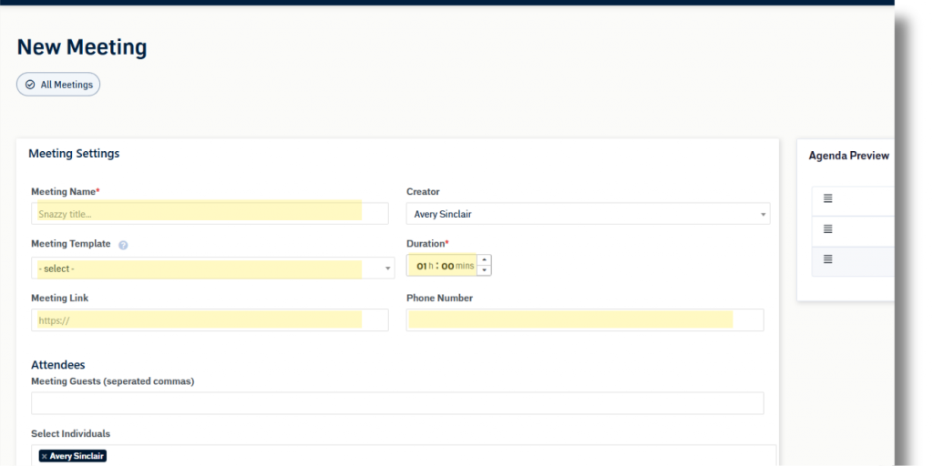Click the Meeting Guests text field

pyautogui.click(x=397, y=403)
